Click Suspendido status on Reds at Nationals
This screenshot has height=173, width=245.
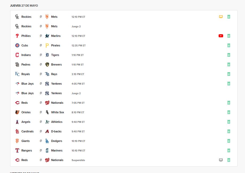click(78, 160)
